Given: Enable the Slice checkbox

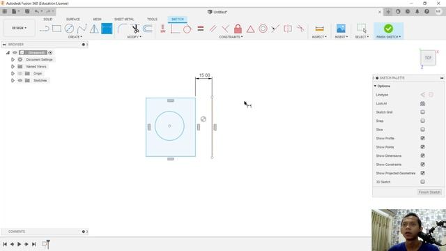Looking at the screenshot, I should tap(422, 130).
